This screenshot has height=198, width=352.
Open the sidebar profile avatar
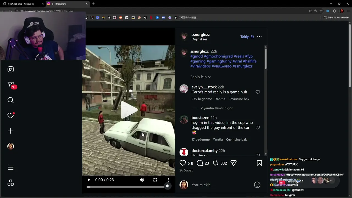pos(10,146)
